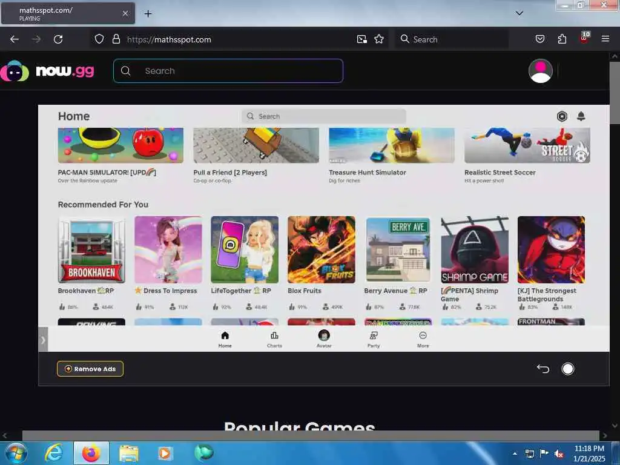Click the Recommended For You heading
620x465 pixels.
(x=103, y=205)
